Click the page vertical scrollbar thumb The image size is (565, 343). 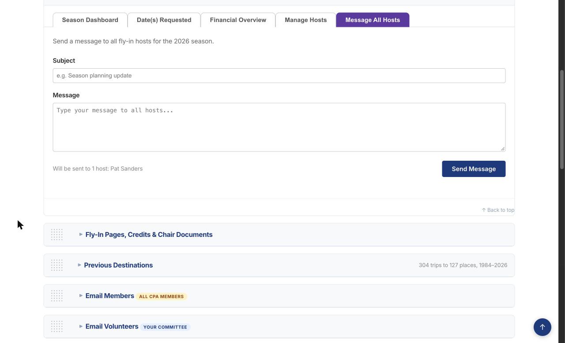click(x=562, y=119)
